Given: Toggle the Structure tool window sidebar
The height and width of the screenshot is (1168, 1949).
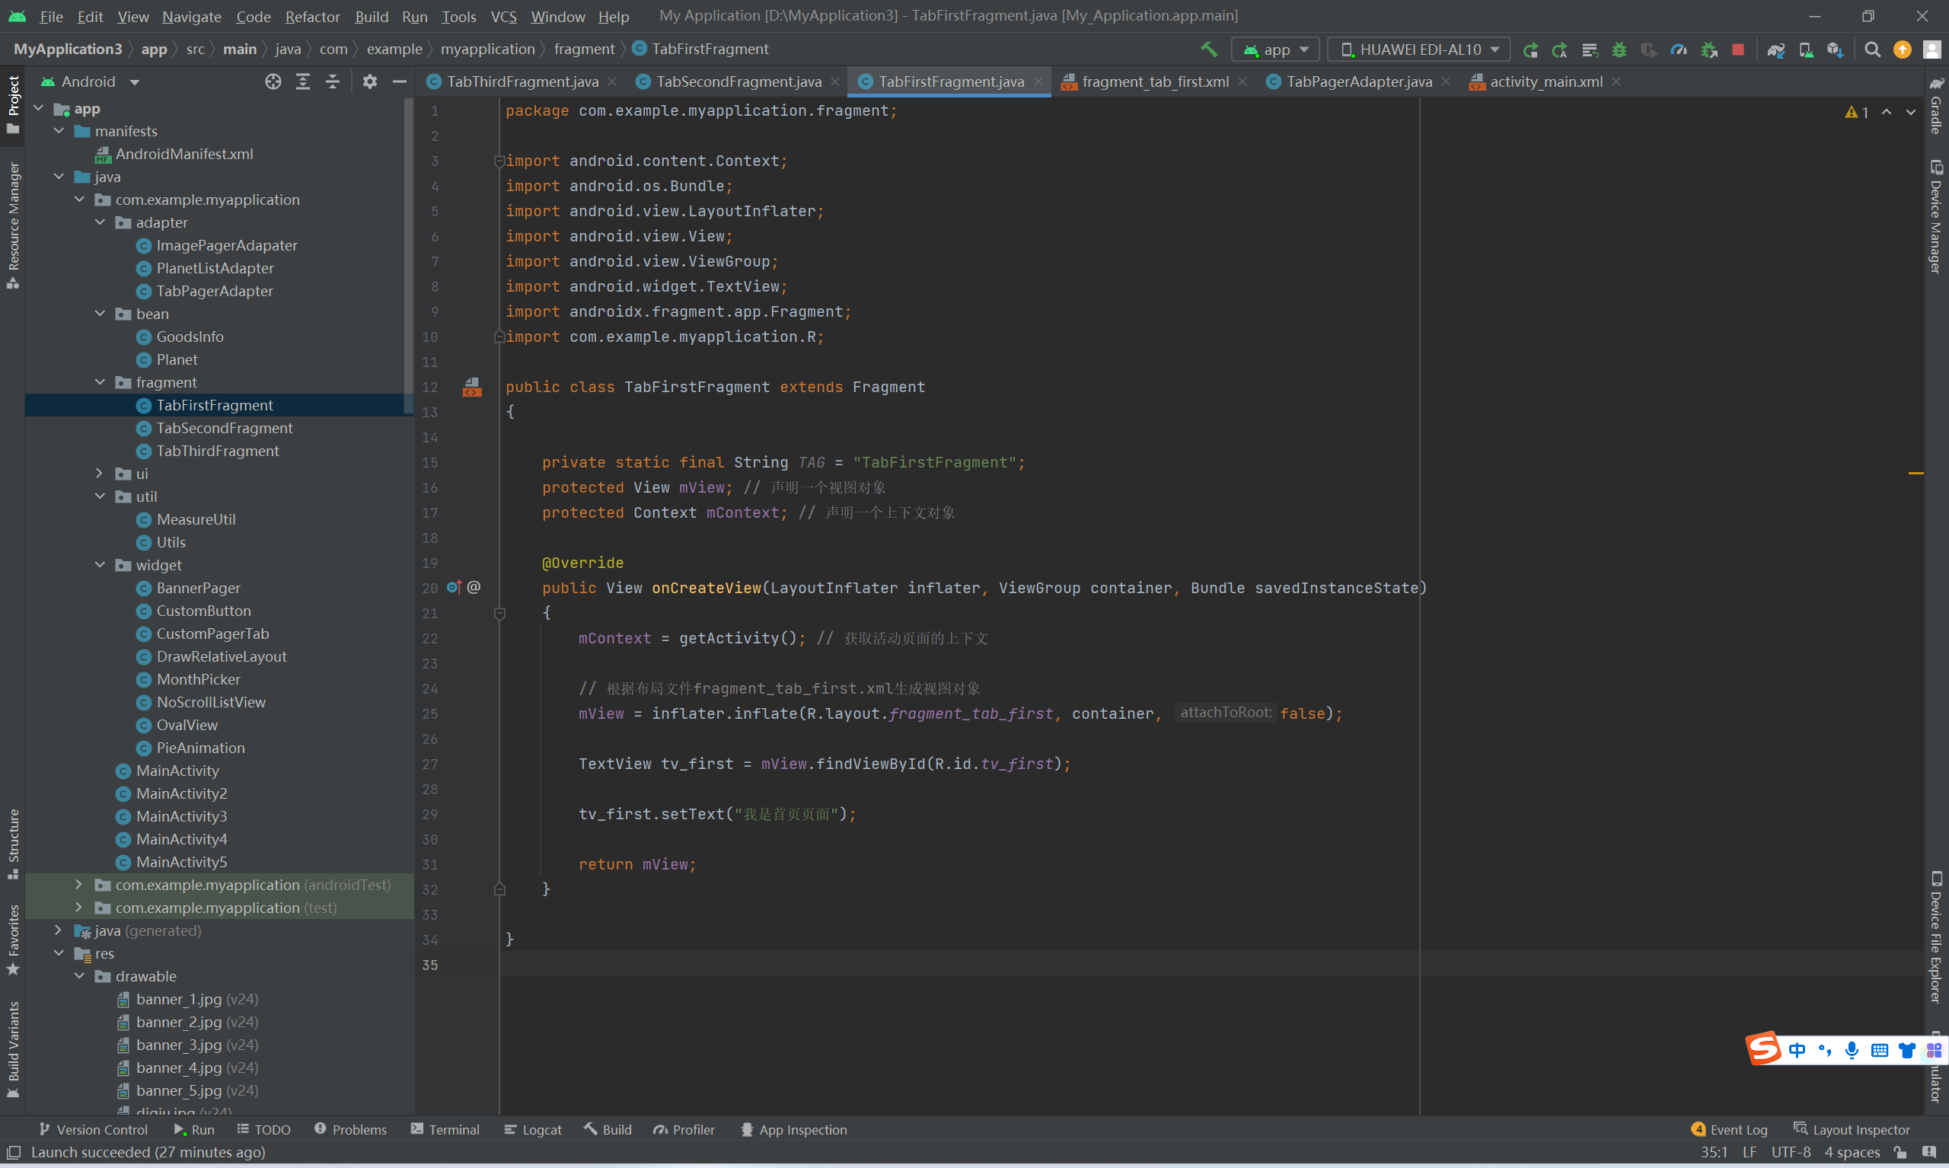Looking at the screenshot, I should click(13, 844).
